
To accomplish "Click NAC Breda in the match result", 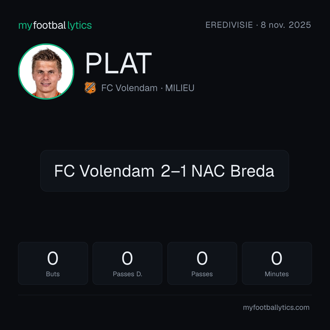I will coord(233,171).
